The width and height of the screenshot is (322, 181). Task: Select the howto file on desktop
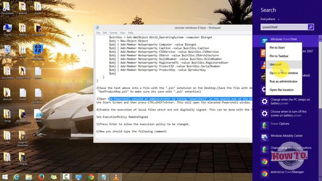coord(23,94)
